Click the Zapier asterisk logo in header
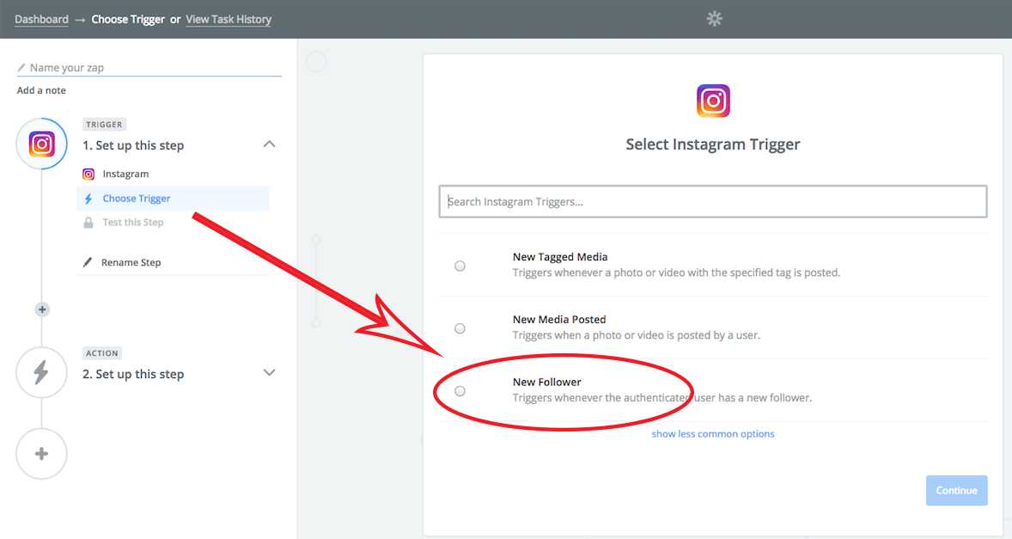The image size is (1012, 539). pos(714,19)
